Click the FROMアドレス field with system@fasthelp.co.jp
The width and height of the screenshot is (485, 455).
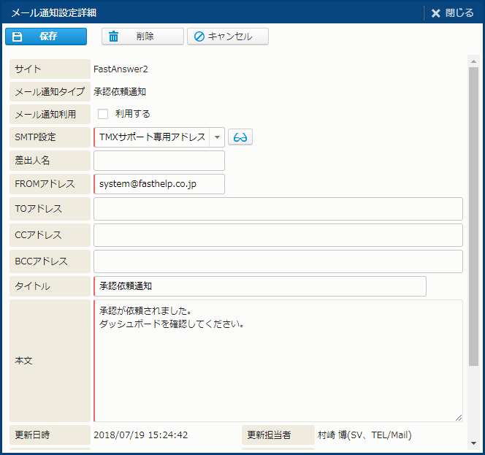coord(159,184)
